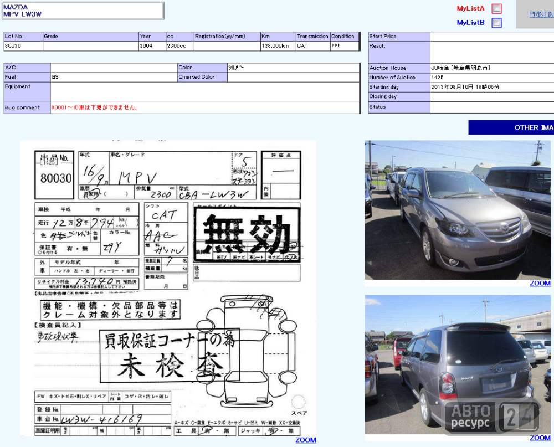Tick the MyListB checkbox
The image size is (554, 447).
point(497,23)
